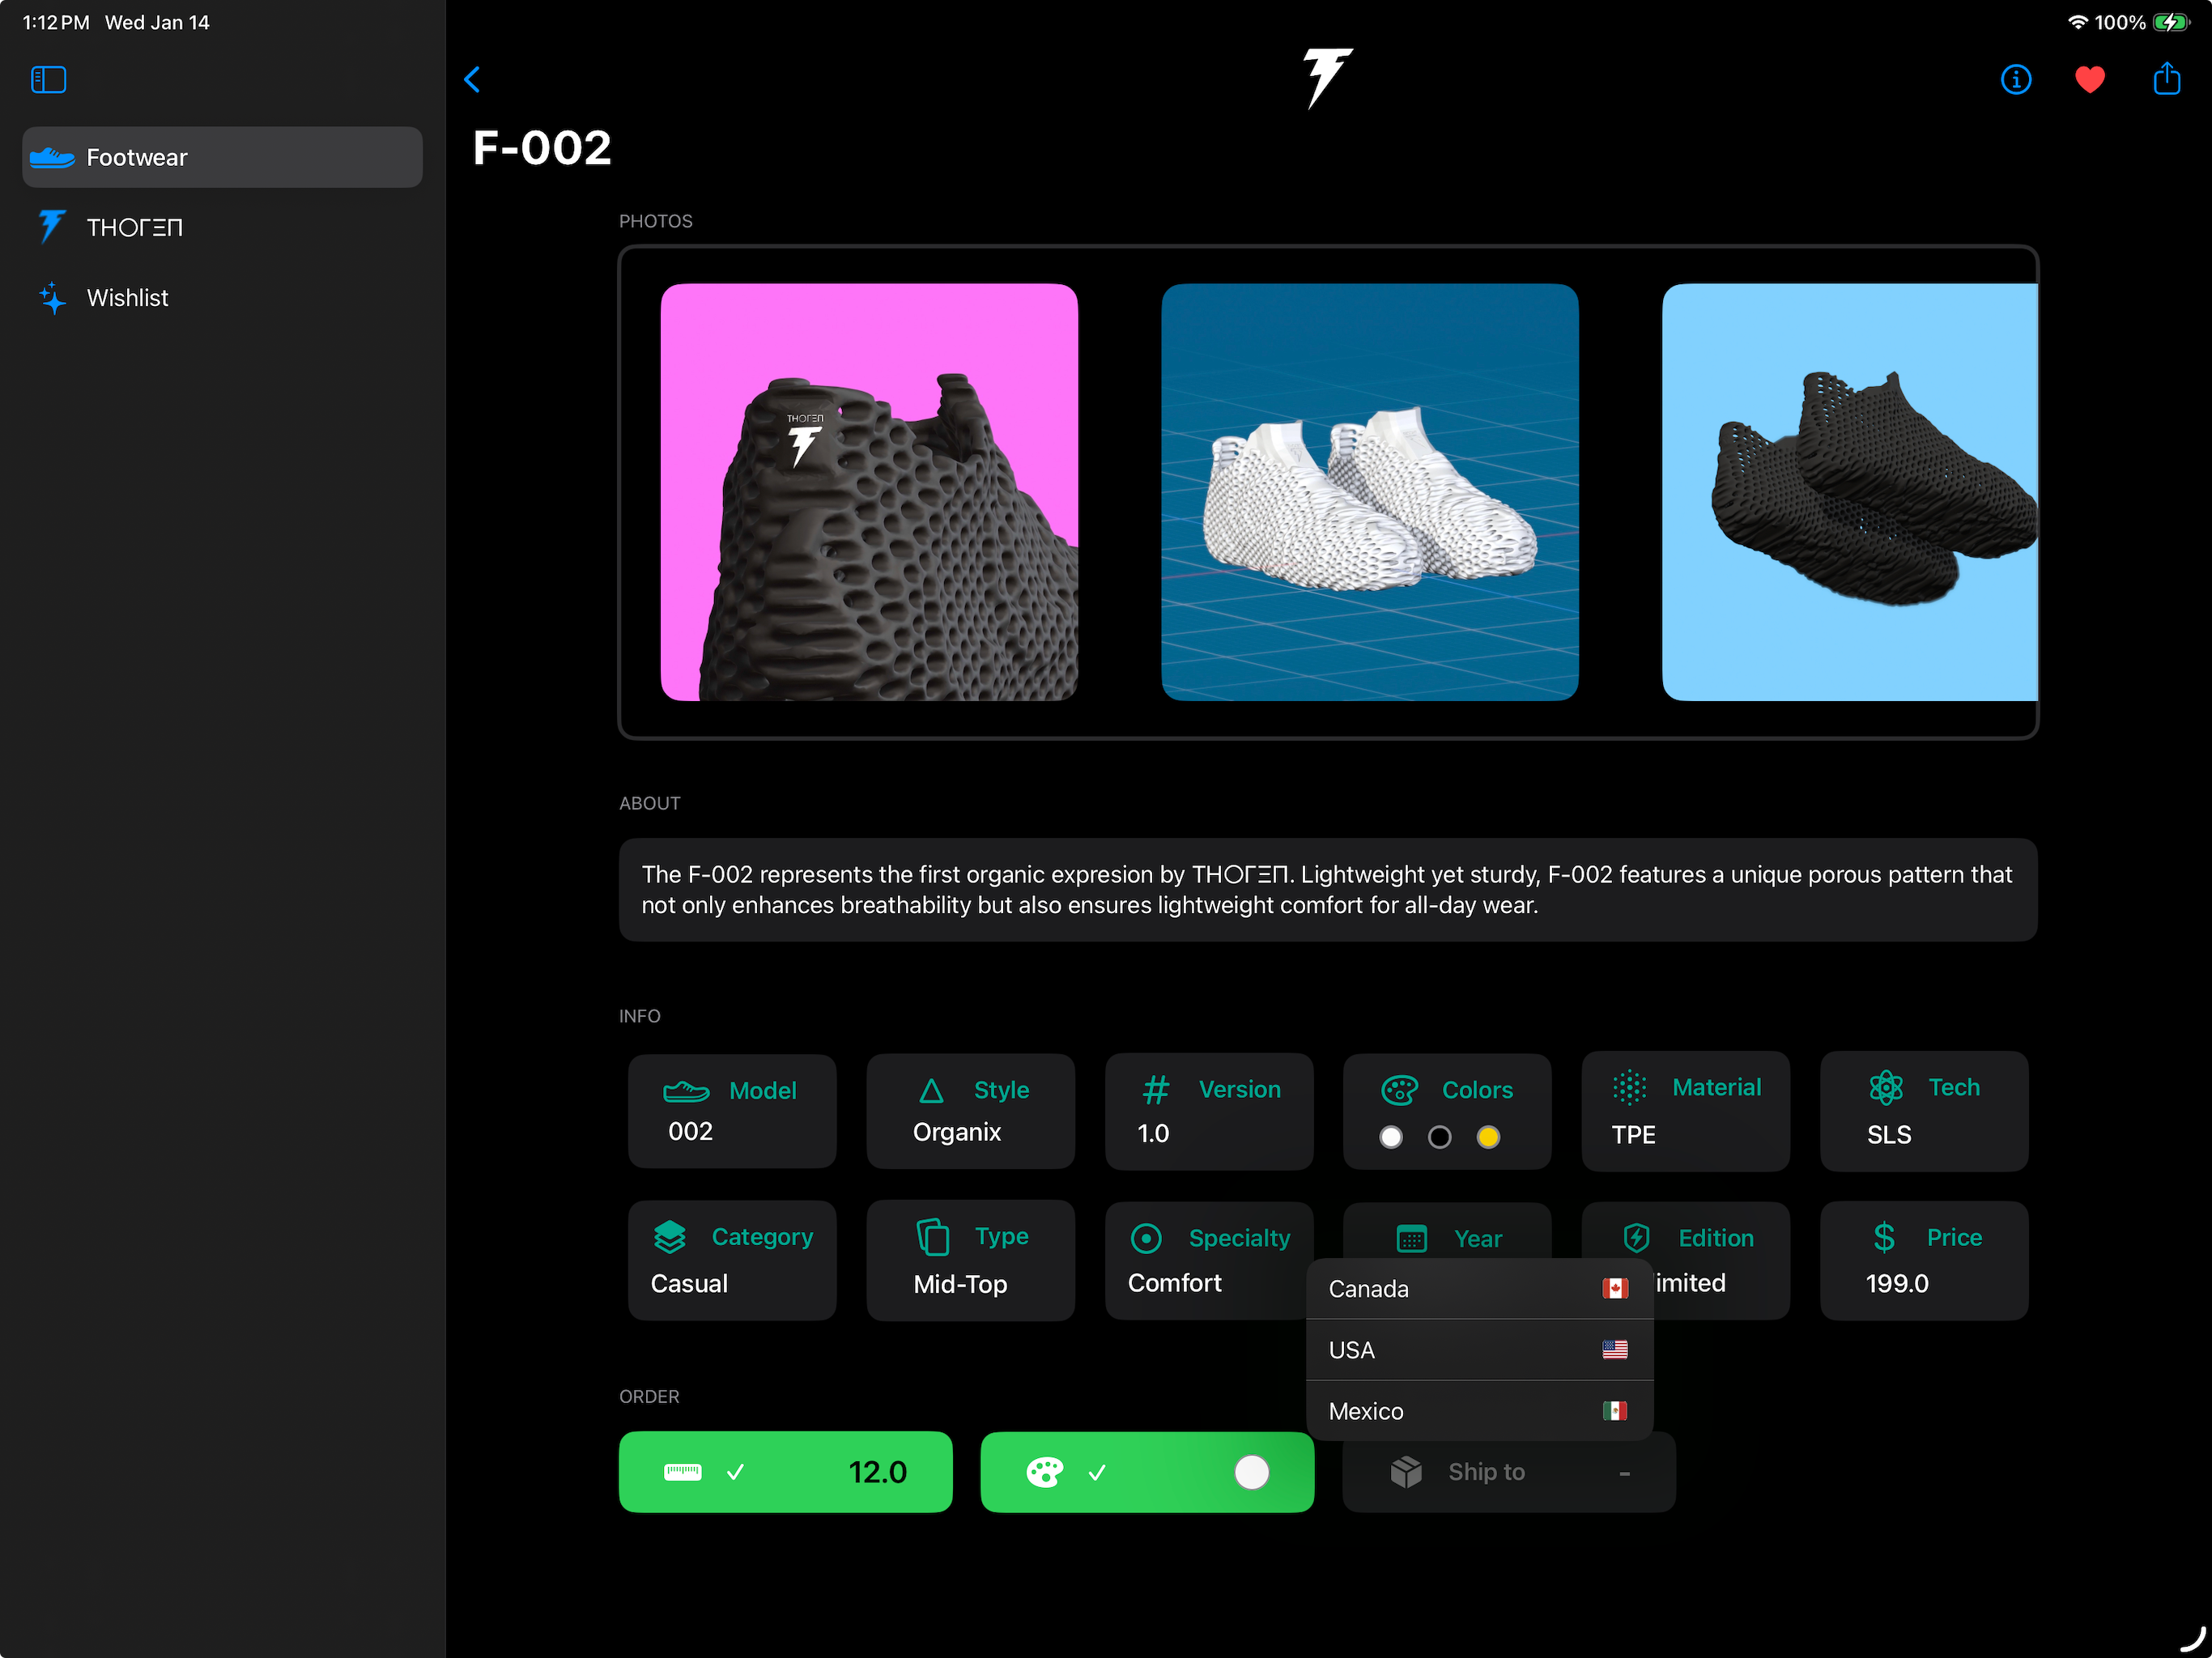
Task: Click the Mid-Top type value
Action: tap(960, 1284)
